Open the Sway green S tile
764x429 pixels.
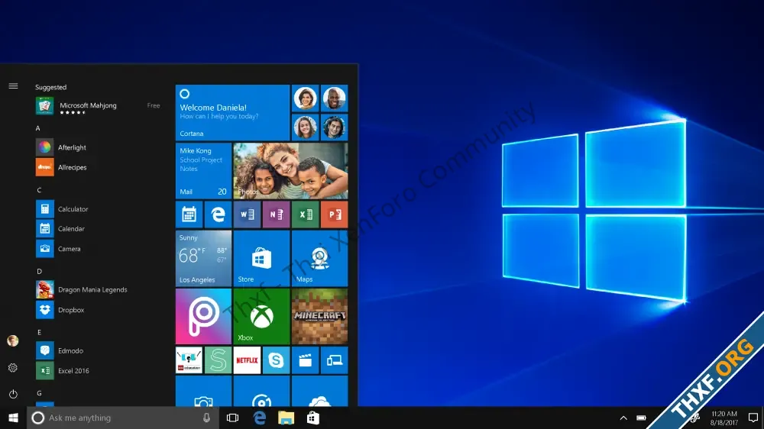tap(218, 360)
